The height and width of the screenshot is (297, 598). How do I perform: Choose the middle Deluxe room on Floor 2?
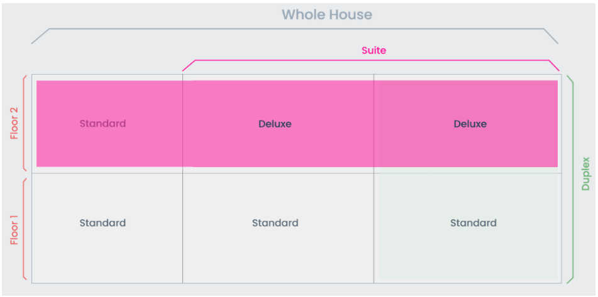click(x=275, y=124)
